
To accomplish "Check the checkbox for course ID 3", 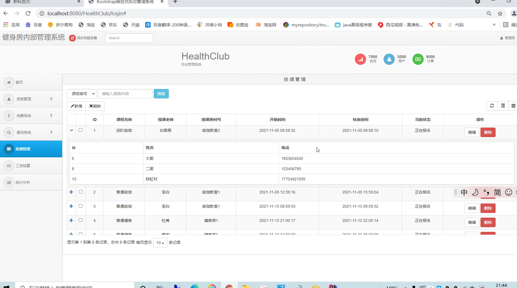I will (81, 206).
